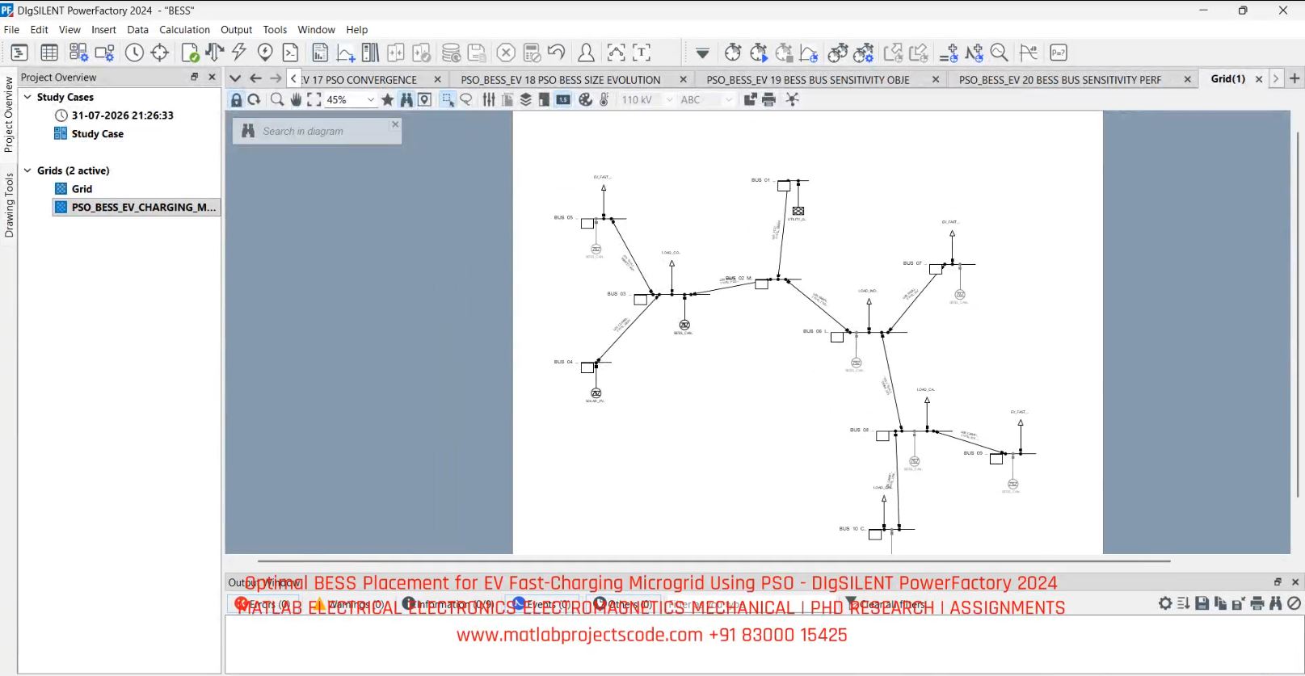Open the Output menu

237,29
